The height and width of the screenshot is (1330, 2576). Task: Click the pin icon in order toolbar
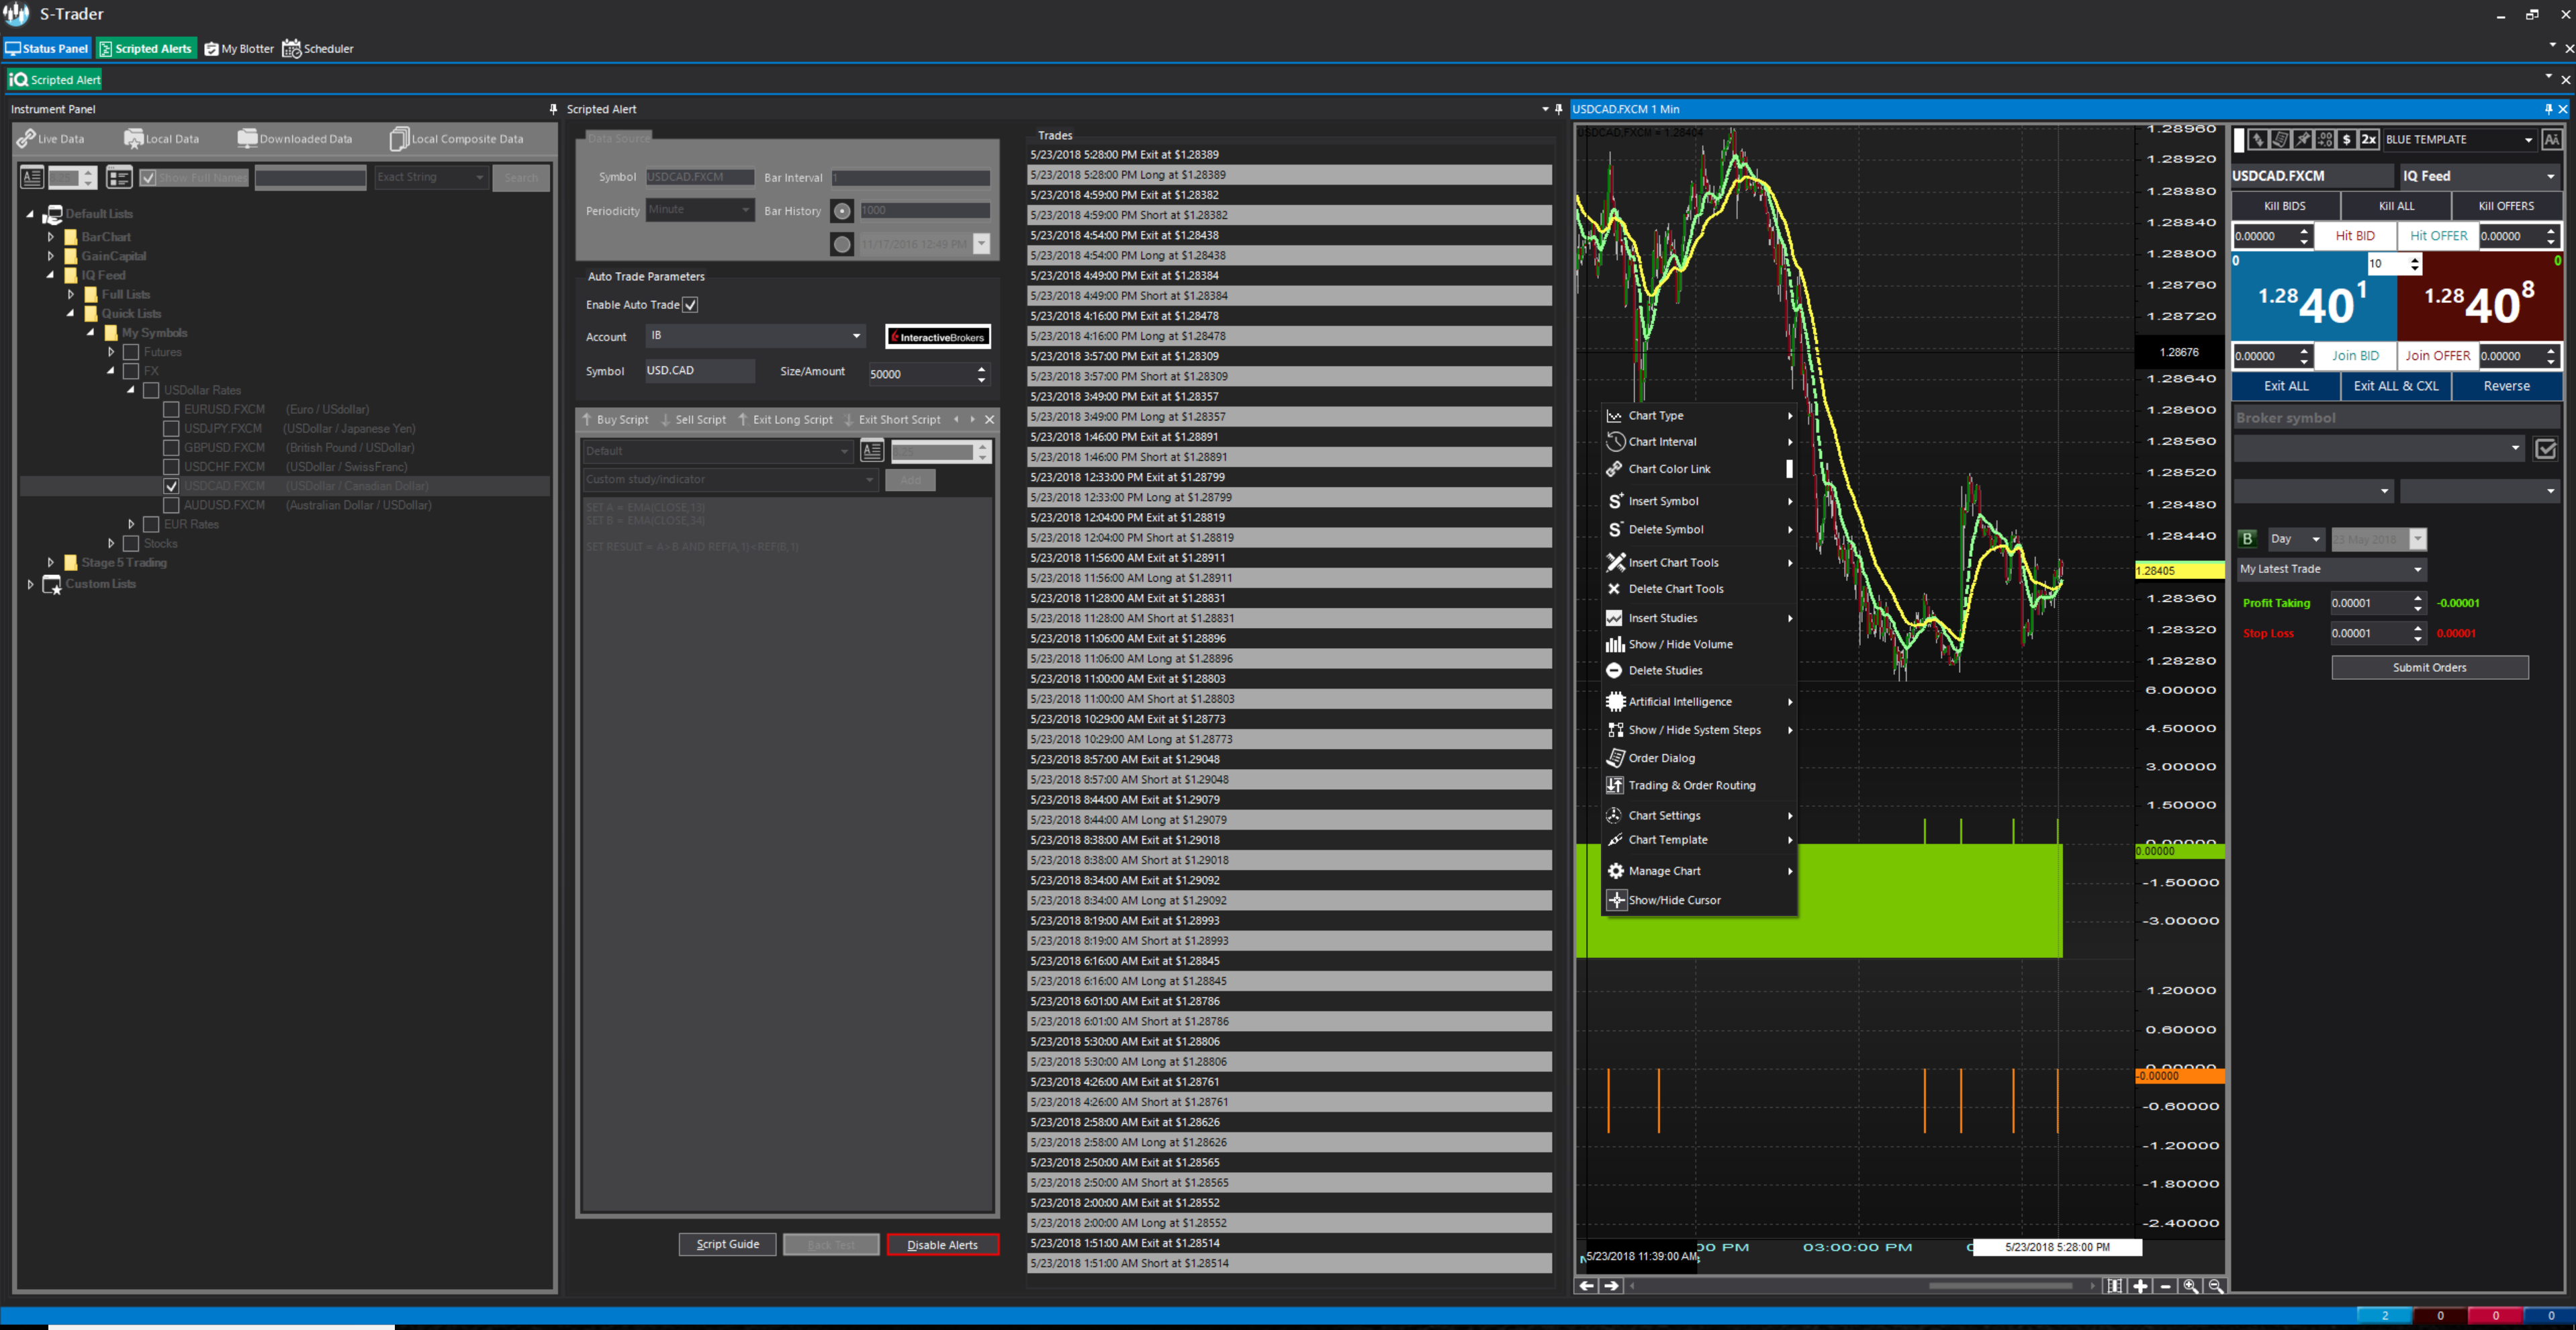pos(2302,140)
